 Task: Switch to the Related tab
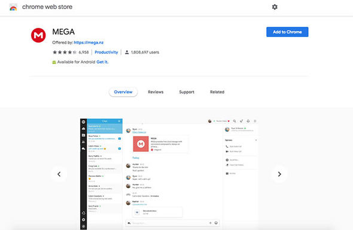click(x=217, y=92)
